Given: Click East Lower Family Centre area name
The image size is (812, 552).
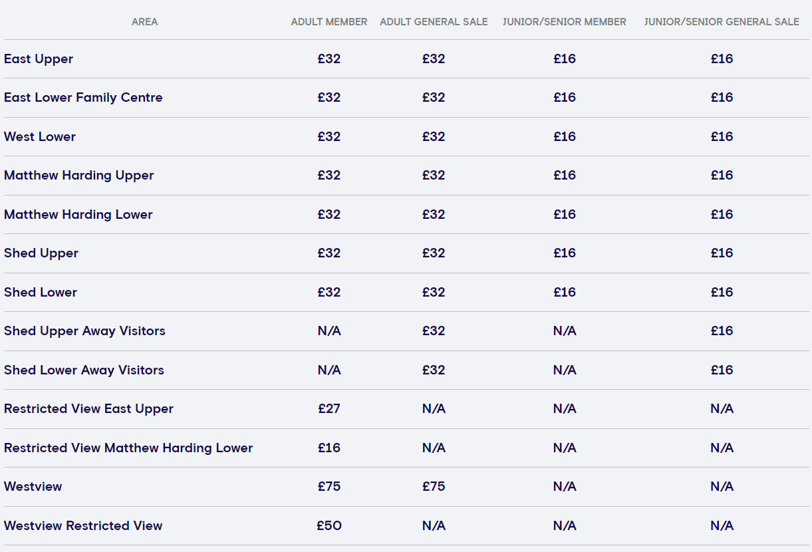Looking at the screenshot, I should click(x=83, y=98).
